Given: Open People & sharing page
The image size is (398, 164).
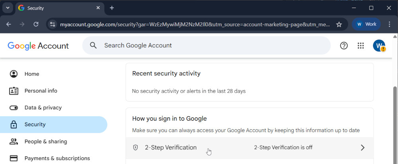Looking at the screenshot, I should [45, 141].
